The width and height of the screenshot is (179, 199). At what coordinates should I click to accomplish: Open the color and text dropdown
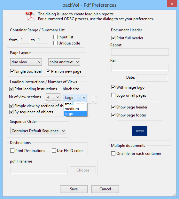pos(64,62)
